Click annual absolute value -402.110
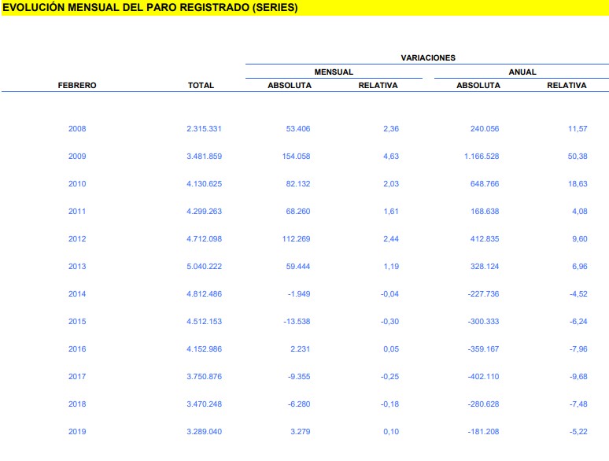609x461 pixels. pyautogui.click(x=480, y=377)
